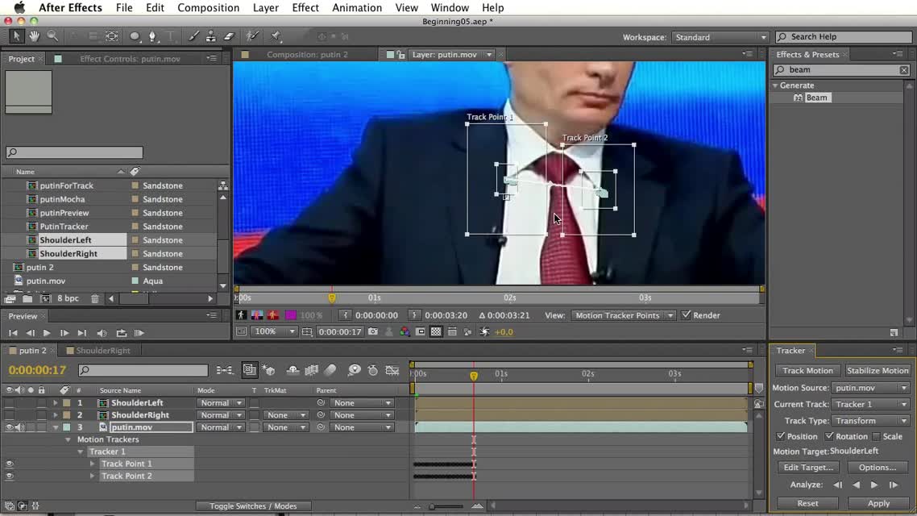
Task: Click the Options... button in Tracker
Action: click(x=878, y=468)
